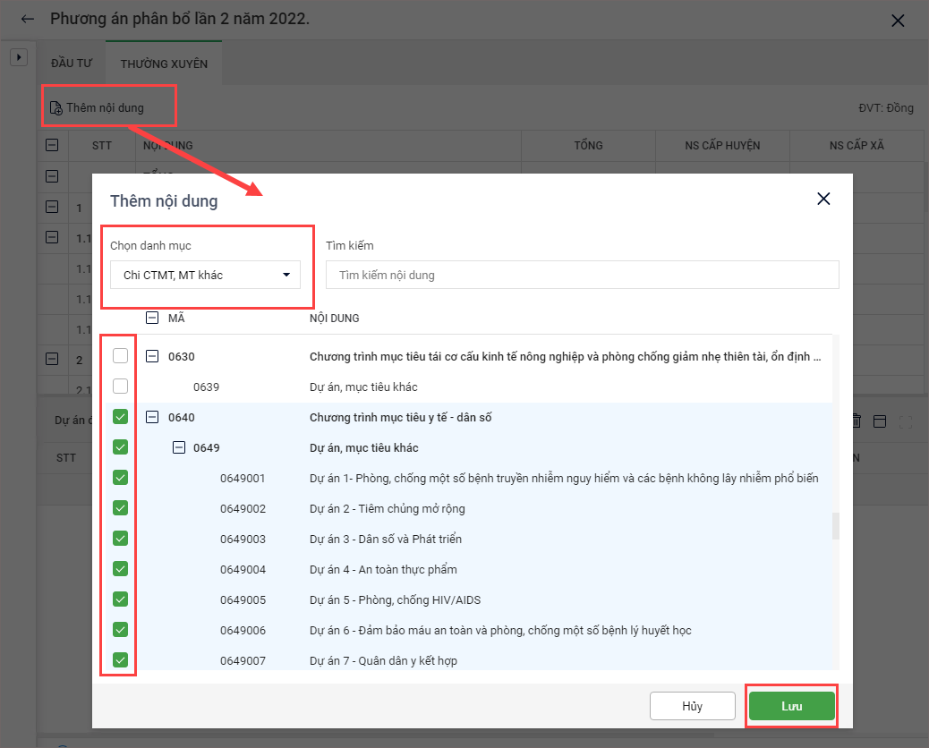The width and height of the screenshot is (929, 748).
Task: Click the Thêm nội dung document-plus icon
Action: pos(56,108)
